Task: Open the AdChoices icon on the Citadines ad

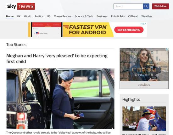Action: 167,49
